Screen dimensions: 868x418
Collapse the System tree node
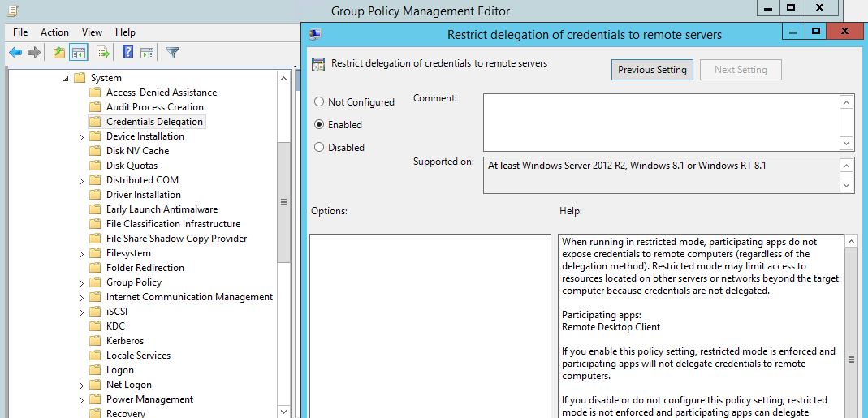[67, 79]
